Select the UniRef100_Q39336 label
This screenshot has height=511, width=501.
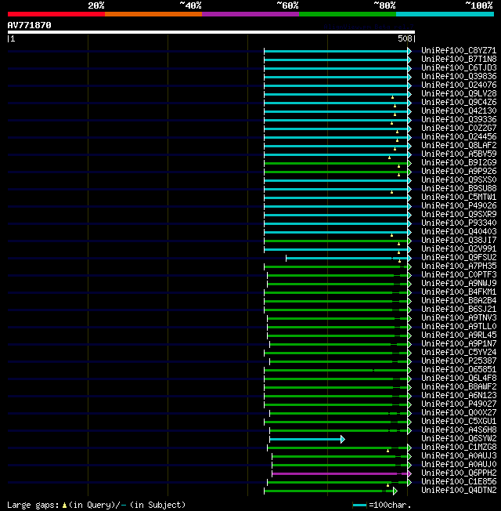(459, 120)
